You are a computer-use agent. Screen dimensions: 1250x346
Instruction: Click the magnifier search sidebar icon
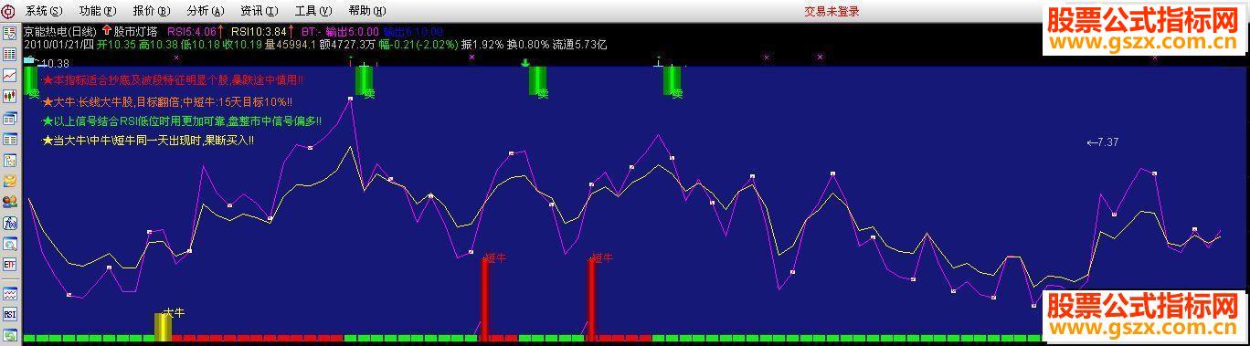[x=10, y=244]
